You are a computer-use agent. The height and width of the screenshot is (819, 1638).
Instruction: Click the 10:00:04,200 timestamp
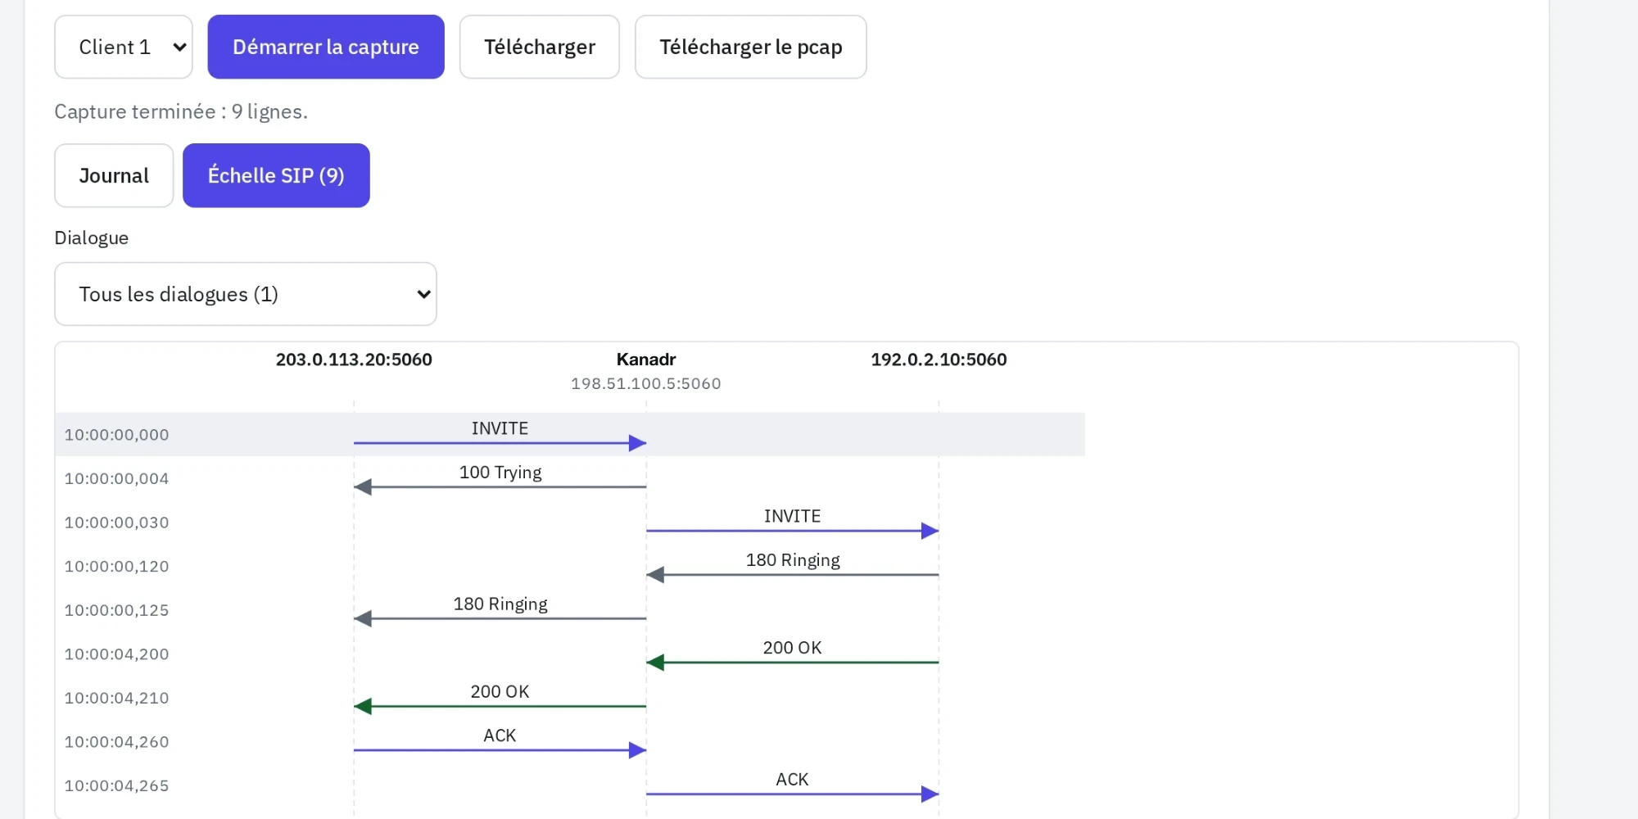point(117,654)
